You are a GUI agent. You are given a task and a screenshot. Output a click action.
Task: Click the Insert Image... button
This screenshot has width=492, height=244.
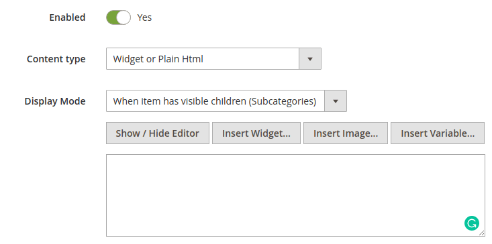(346, 133)
